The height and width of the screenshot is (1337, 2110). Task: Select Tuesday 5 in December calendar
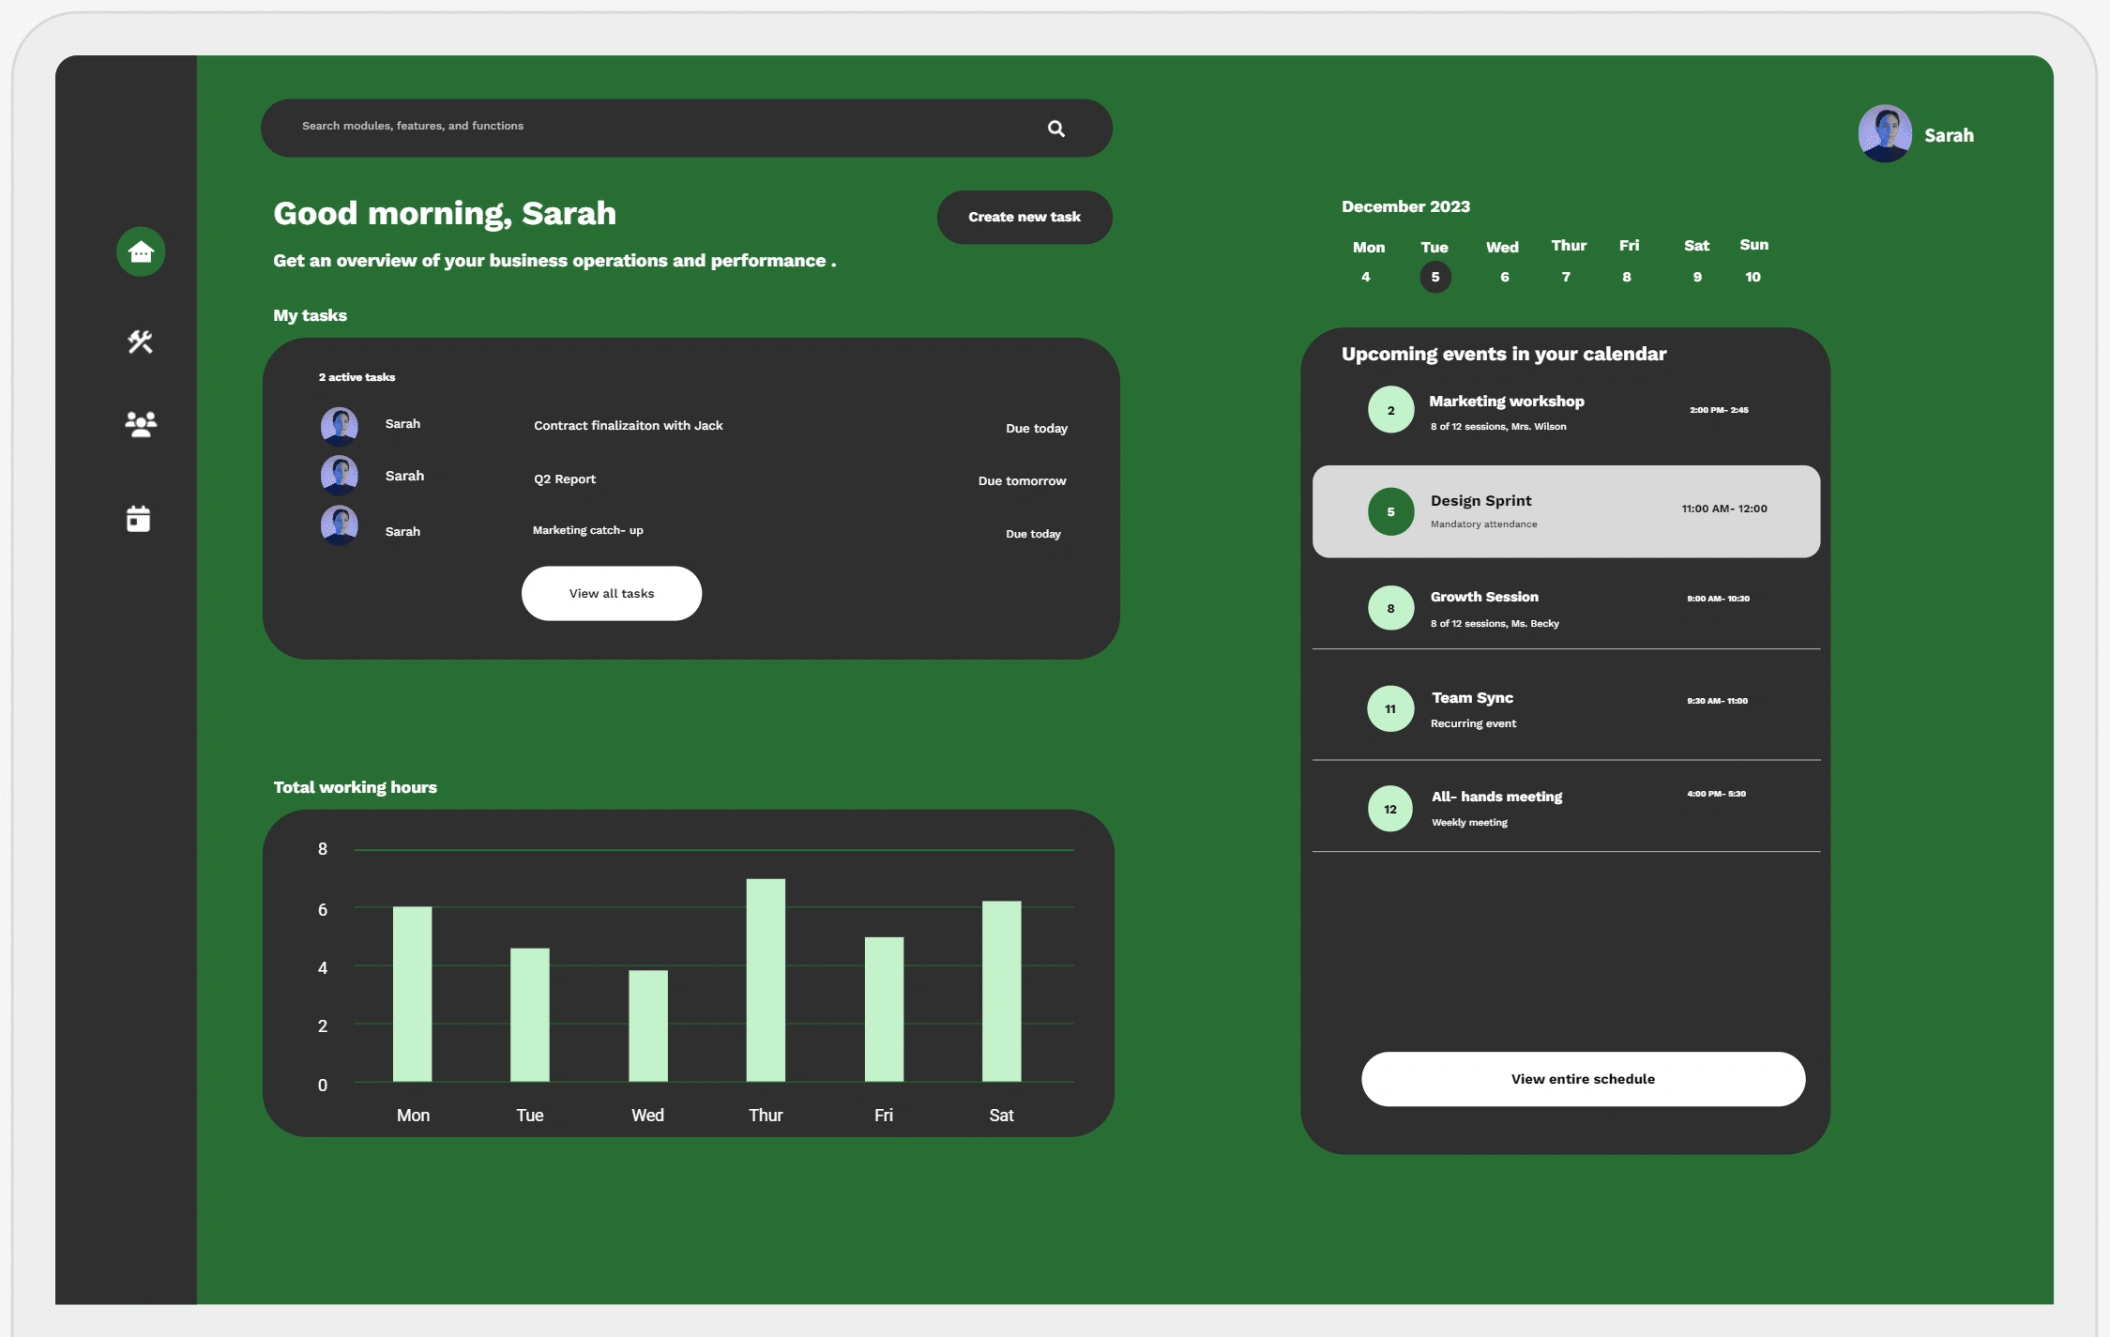point(1434,277)
